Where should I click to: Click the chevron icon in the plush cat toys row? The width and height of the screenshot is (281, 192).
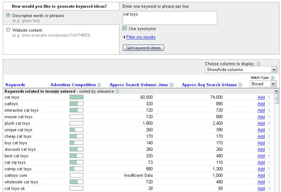(x=269, y=123)
